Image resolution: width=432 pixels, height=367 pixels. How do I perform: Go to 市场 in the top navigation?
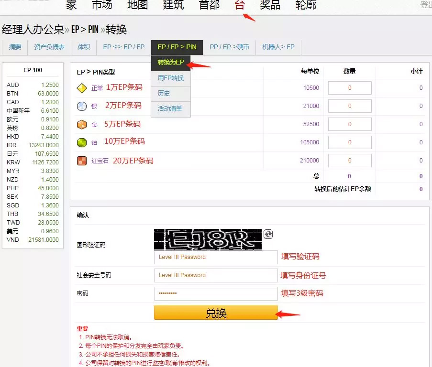(101, 5)
